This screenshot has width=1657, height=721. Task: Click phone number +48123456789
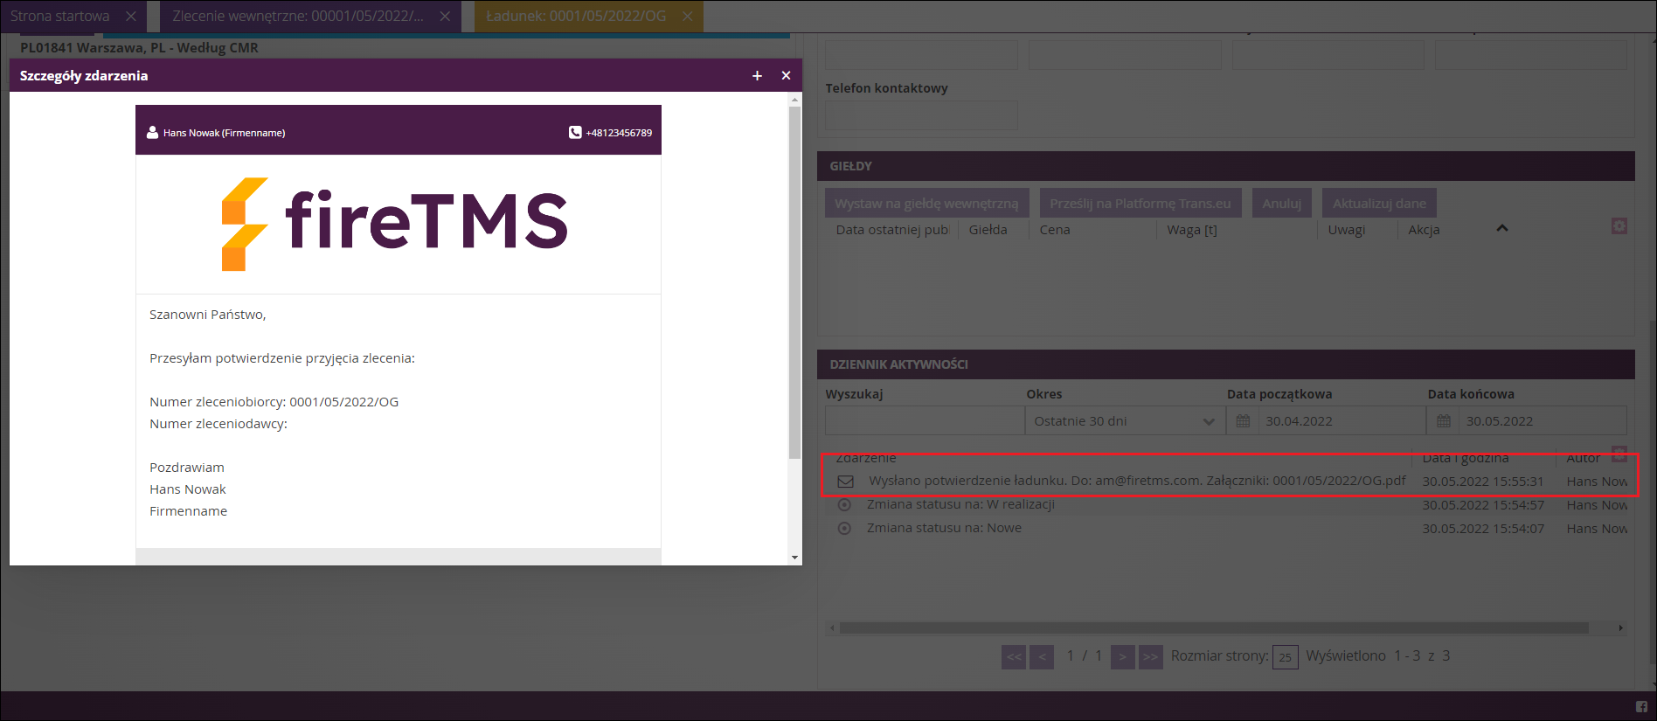pyautogui.click(x=619, y=133)
